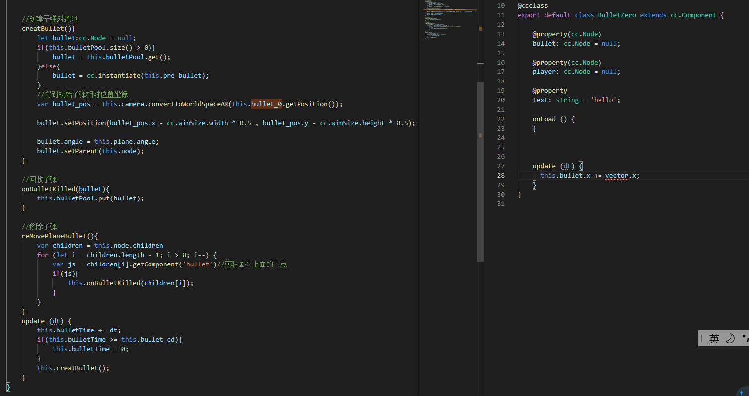
Task: Click the IME toolbar grip handle
Action: 702,338
